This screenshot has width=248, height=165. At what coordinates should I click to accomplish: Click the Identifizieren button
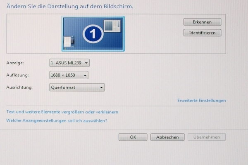click(x=202, y=33)
